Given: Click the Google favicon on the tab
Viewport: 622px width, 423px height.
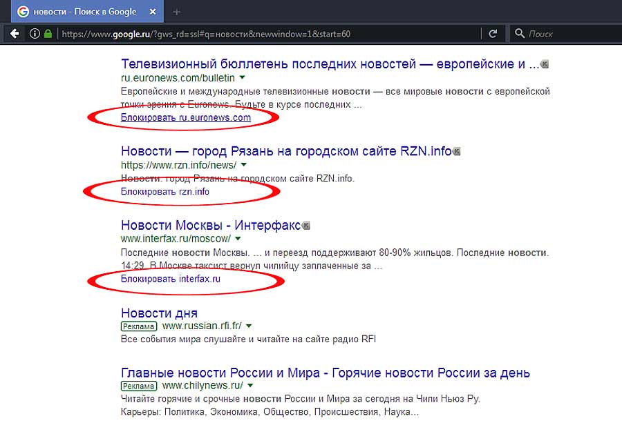Looking at the screenshot, I should coord(23,12).
